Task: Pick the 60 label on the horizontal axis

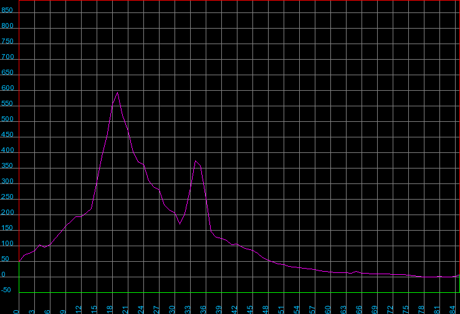Action: click(x=328, y=310)
